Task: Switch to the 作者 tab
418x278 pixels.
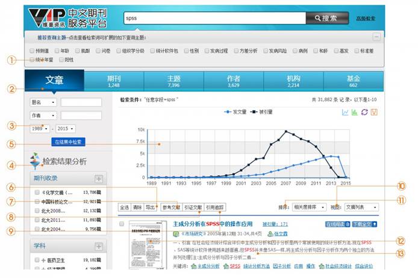Action: coord(234,81)
